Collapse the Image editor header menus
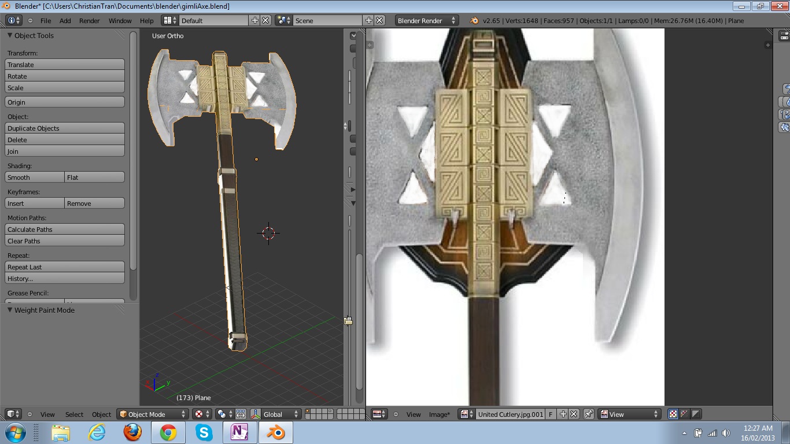 coord(396,414)
